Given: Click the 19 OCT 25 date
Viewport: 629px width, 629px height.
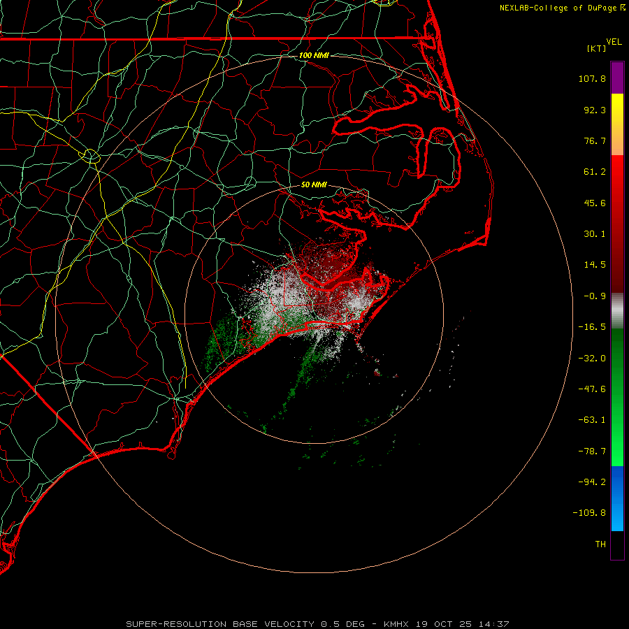Looking at the screenshot, I should pyautogui.click(x=445, y=624).
